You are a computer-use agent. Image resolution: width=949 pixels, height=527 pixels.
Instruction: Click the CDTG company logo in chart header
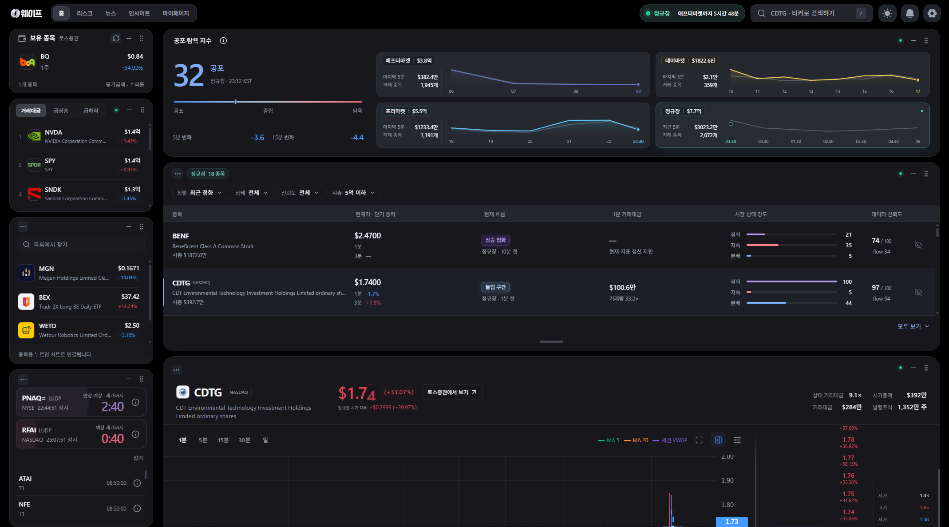pyautogui.click(x=183, y=392)
